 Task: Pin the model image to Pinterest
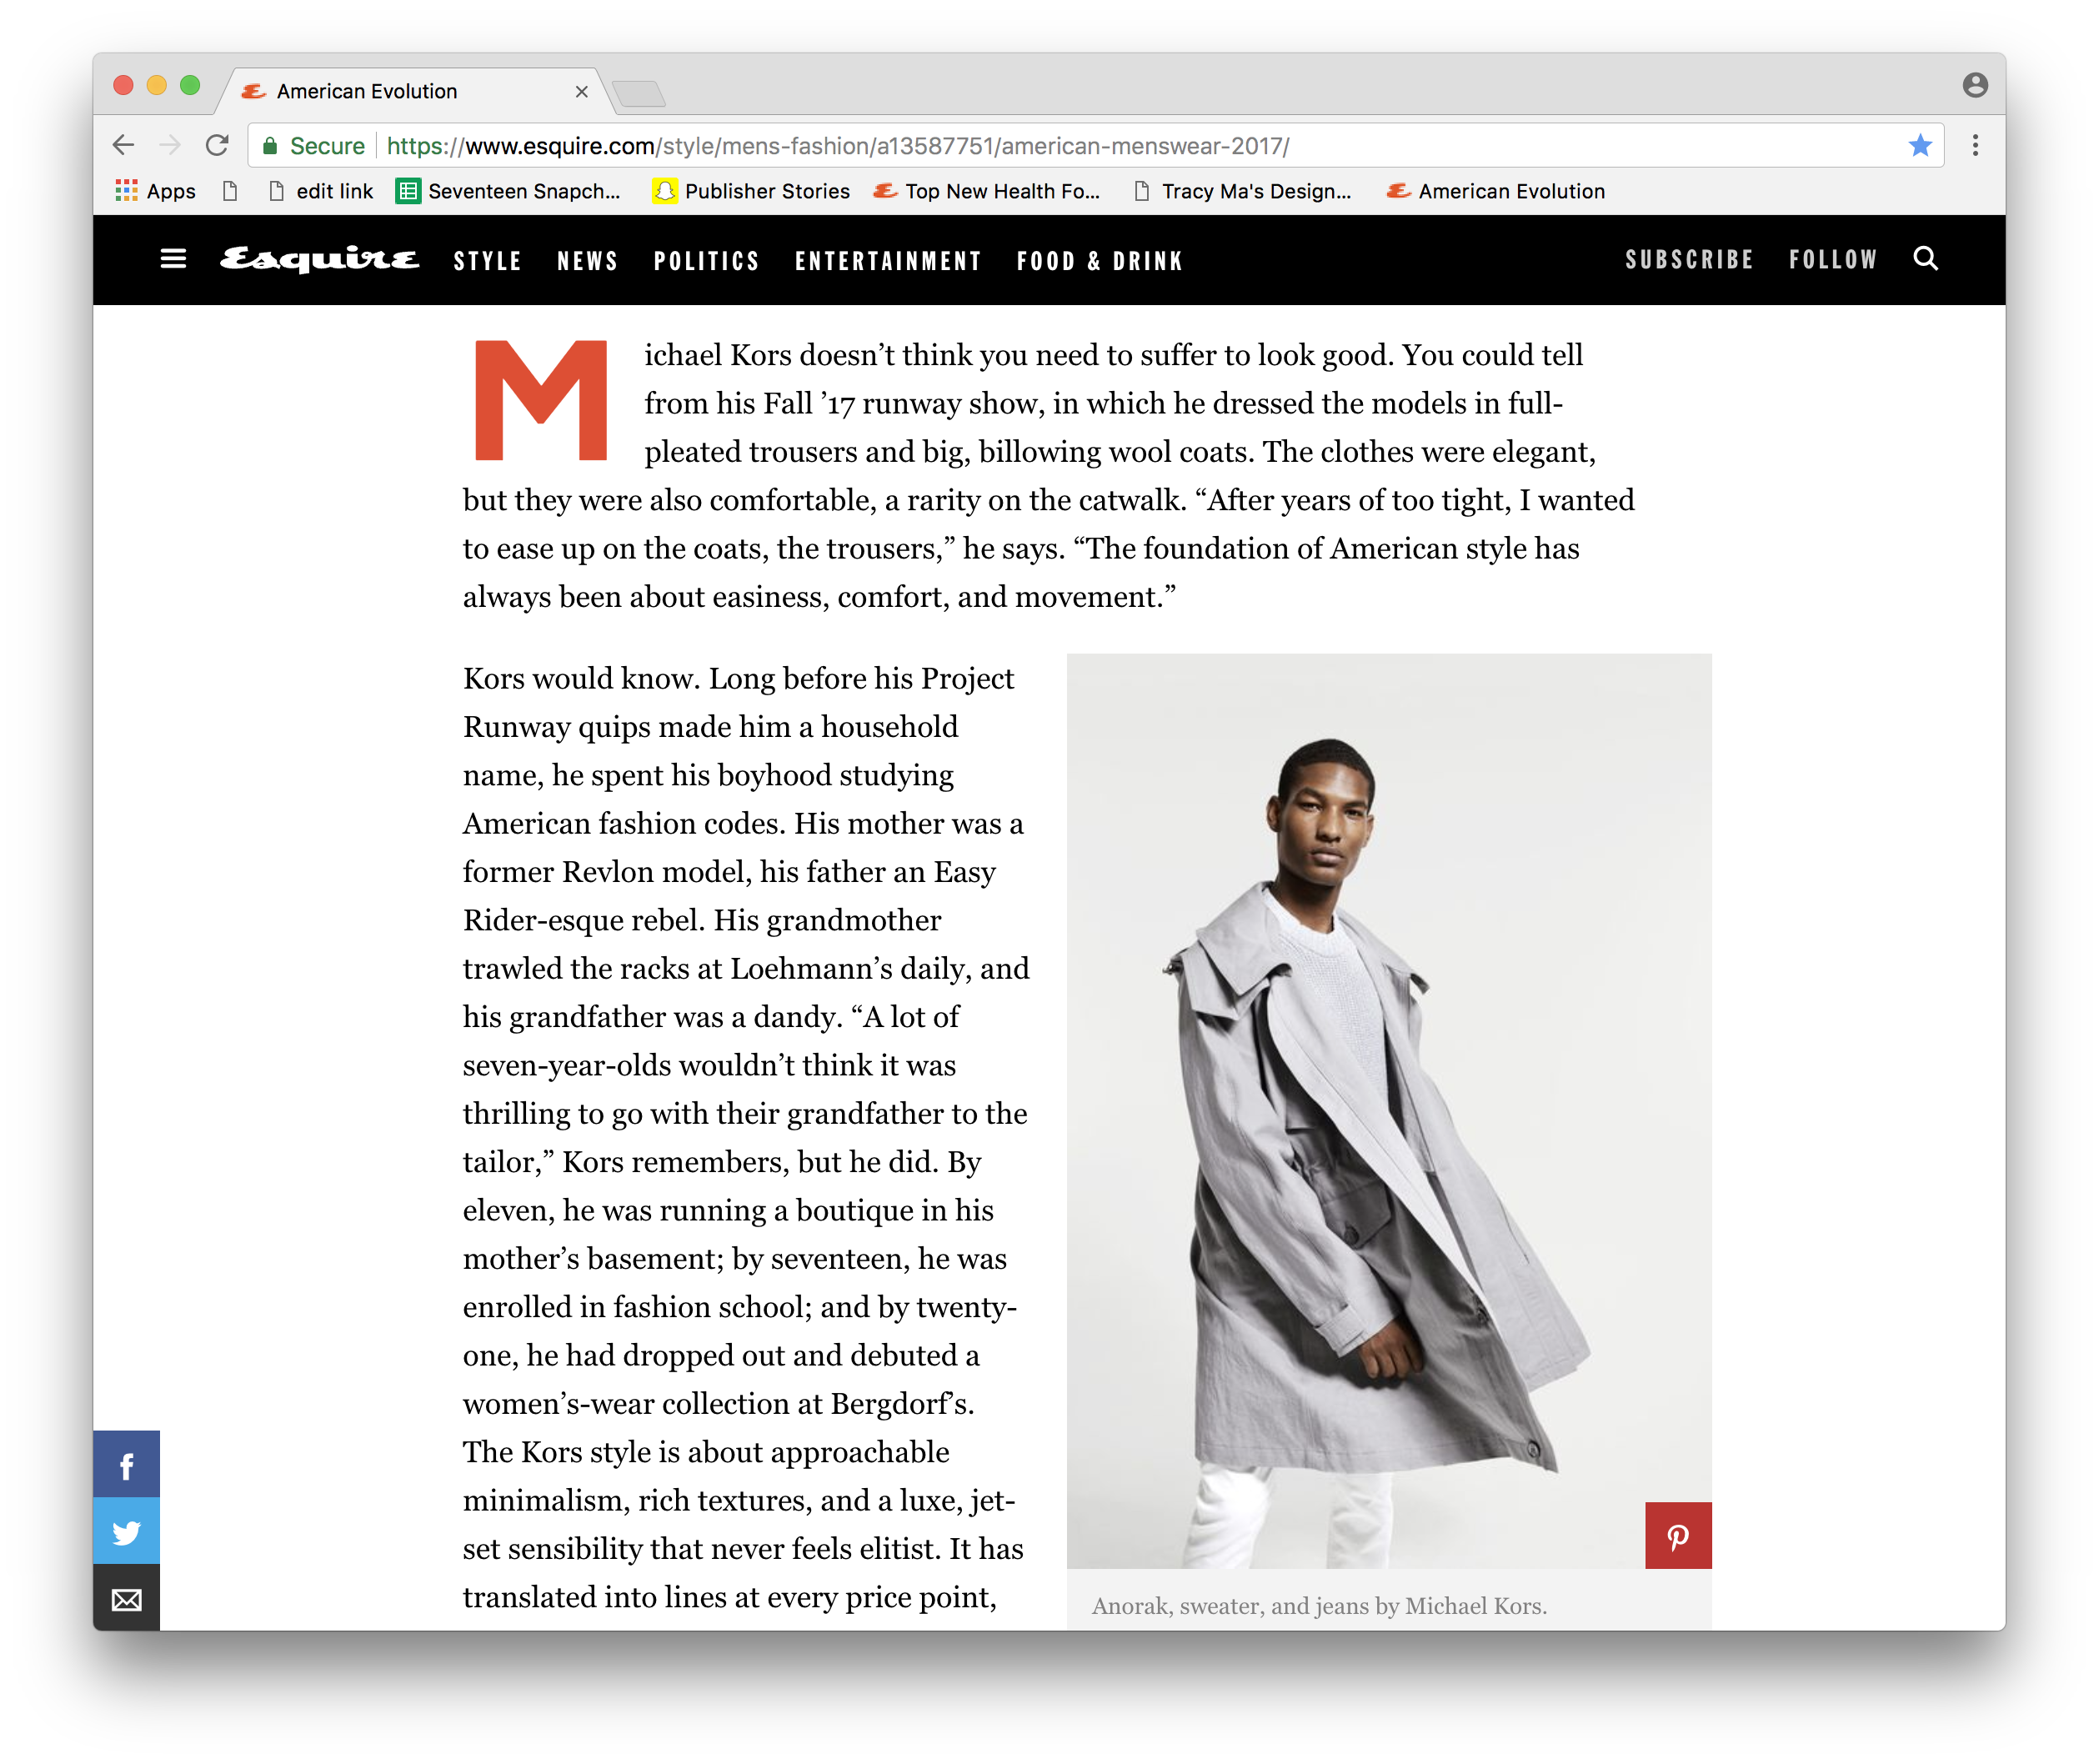(x=1678, y=1535)
